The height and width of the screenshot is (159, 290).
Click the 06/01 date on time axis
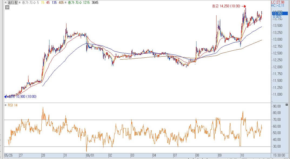coord(91,155)
